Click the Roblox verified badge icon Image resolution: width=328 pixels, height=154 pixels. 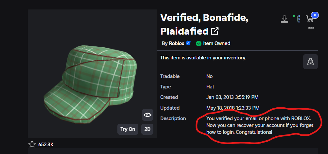point(188,43)
